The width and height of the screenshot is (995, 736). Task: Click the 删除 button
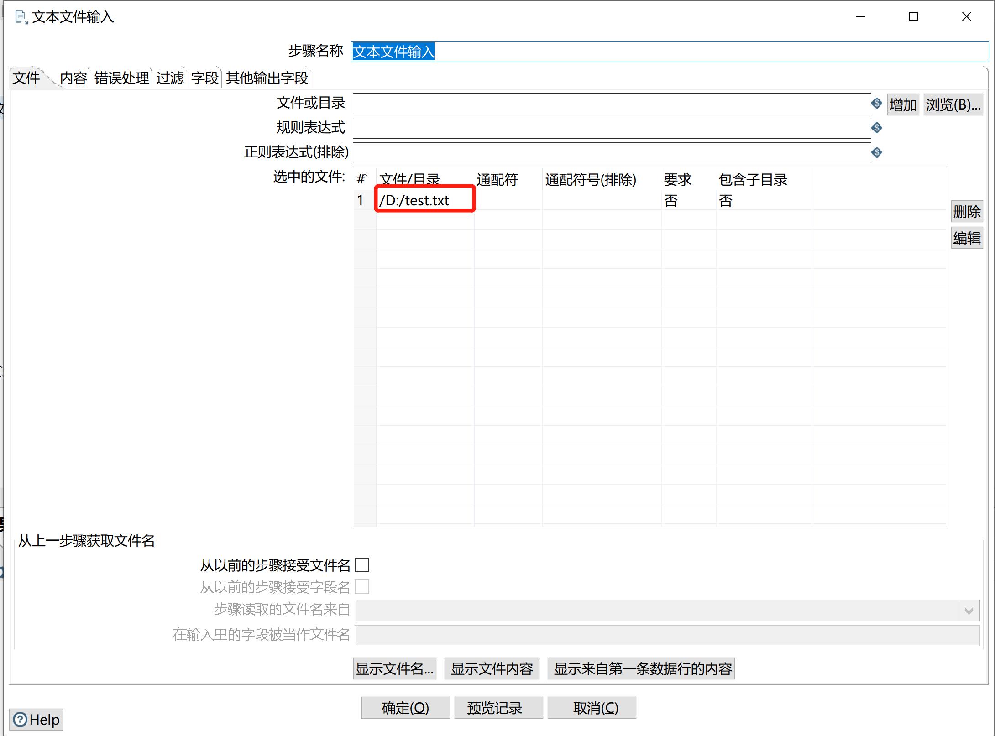pos(967,212)
